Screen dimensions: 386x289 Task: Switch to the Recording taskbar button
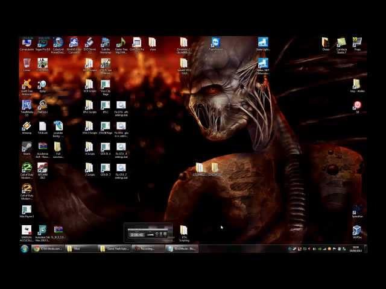[148, 249]
